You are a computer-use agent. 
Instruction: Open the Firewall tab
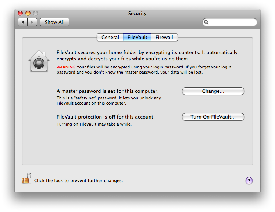[164, 38]
